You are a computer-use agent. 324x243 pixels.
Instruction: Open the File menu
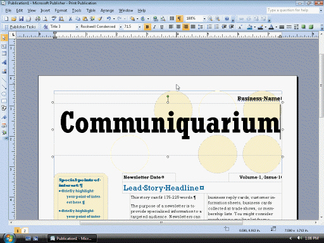(x=8, y=10)
